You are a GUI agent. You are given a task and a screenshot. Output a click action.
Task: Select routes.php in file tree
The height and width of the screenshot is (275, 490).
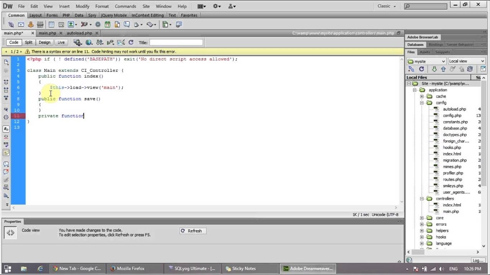pos(452,180)
